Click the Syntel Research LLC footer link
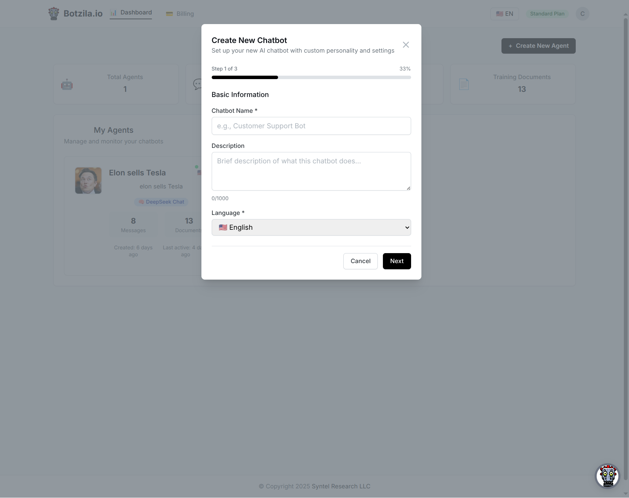 click(341, 486)
